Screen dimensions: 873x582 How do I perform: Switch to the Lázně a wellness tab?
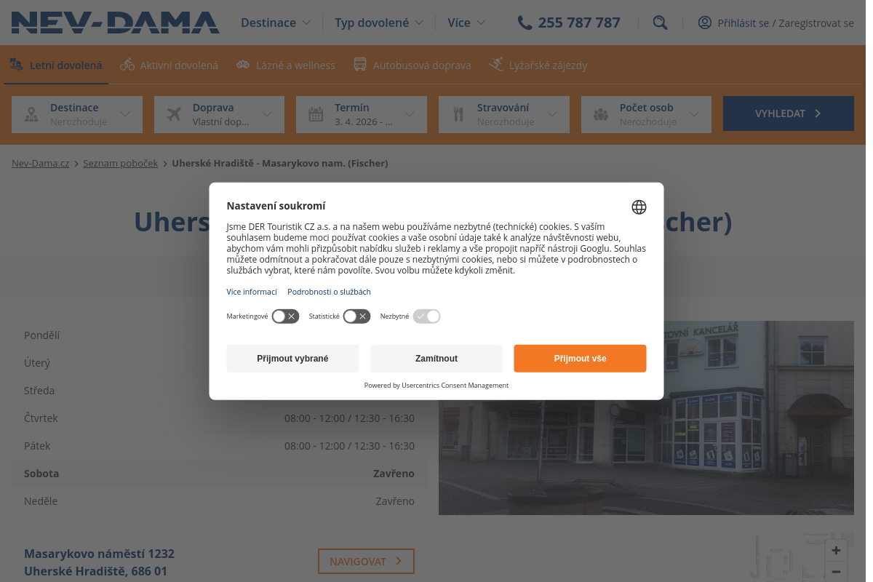pos(286,65)
